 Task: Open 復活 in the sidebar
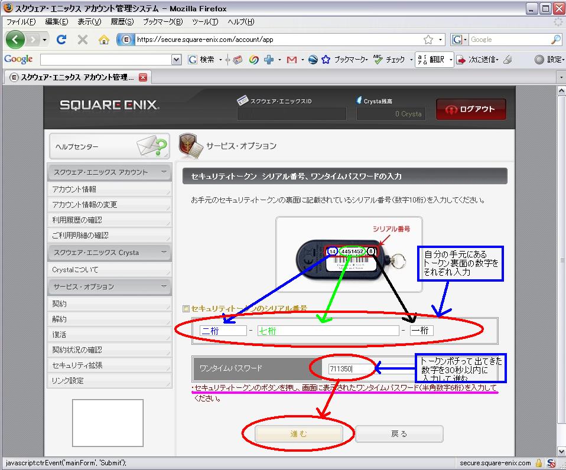coord(109,334)
